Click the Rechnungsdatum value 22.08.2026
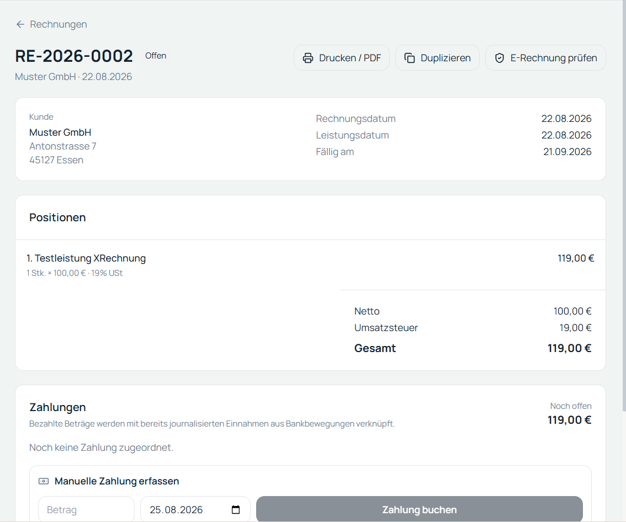This screenshot has height=522, width=626. click(566, 119)
